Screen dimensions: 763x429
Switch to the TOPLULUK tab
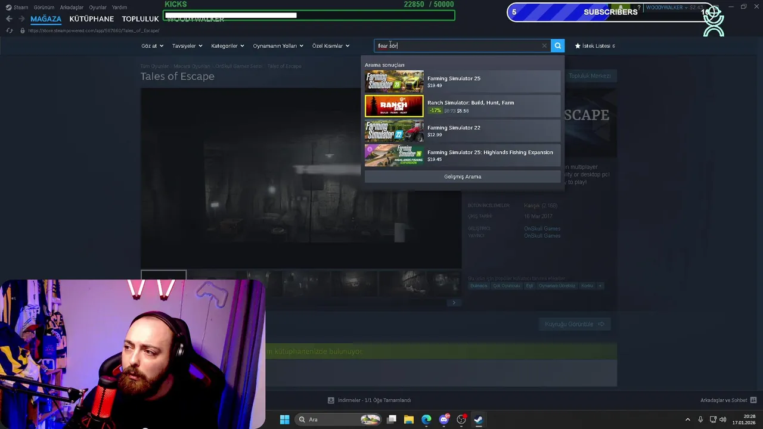(140, 19)
